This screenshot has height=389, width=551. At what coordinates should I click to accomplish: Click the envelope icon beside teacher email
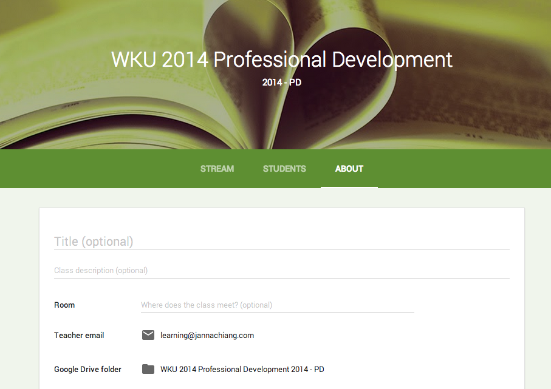tap(148, 335)
